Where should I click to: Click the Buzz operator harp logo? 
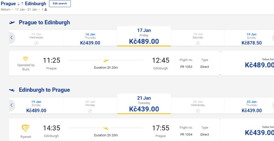click(26, 59)
